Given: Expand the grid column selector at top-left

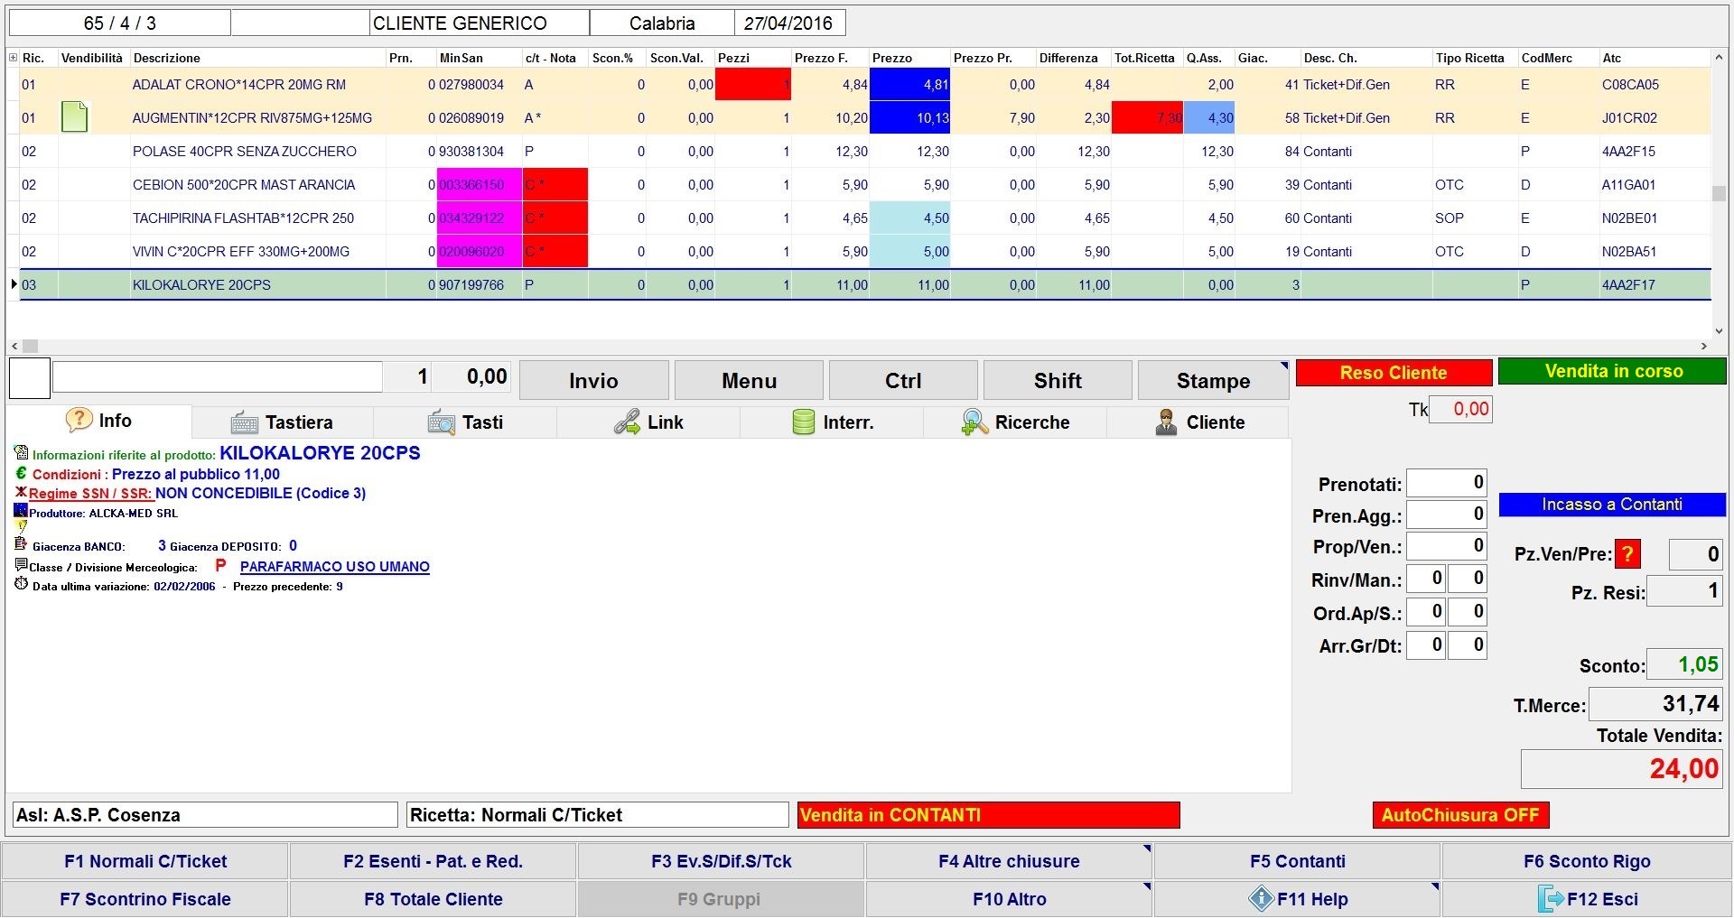Looking at the screenshot, I should [x=13, y=58].
